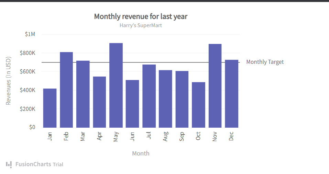Image resolution: width=329 pixels, height=174 pixels.
Task: Select the May revenue bar
Action: click(x=116, y=85)
